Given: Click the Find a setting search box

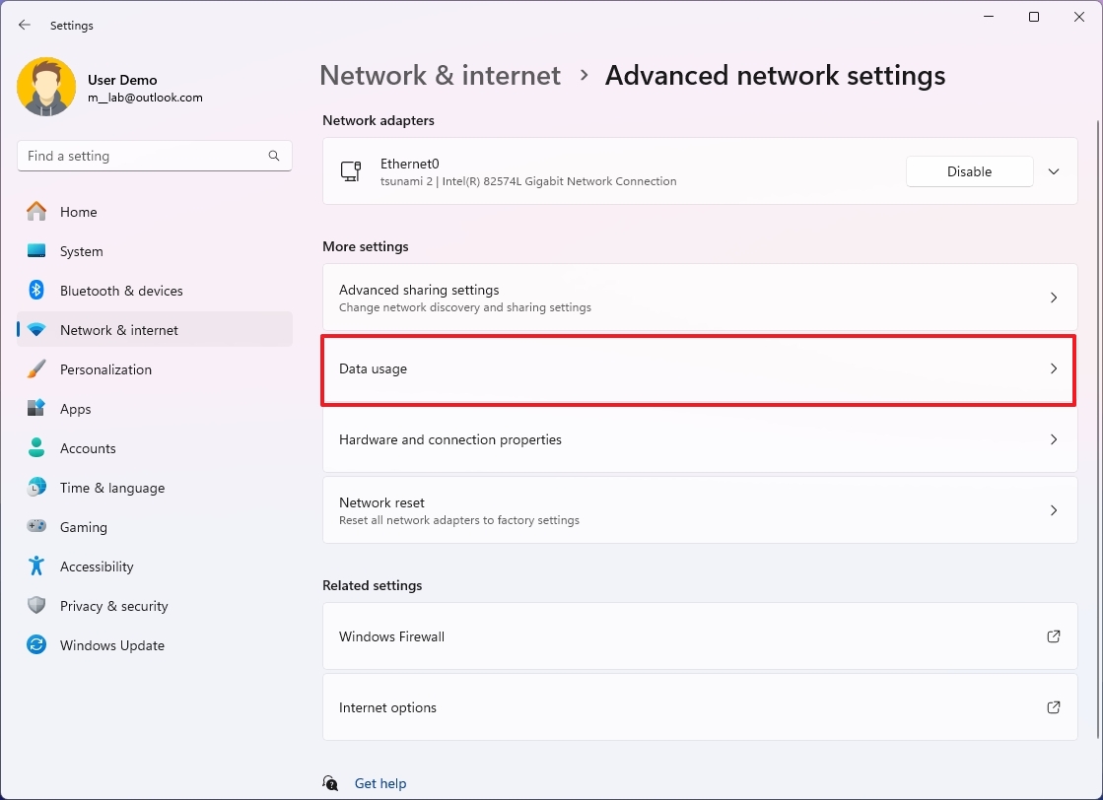Looking at the screenshot, I should (x=155, y=156).
